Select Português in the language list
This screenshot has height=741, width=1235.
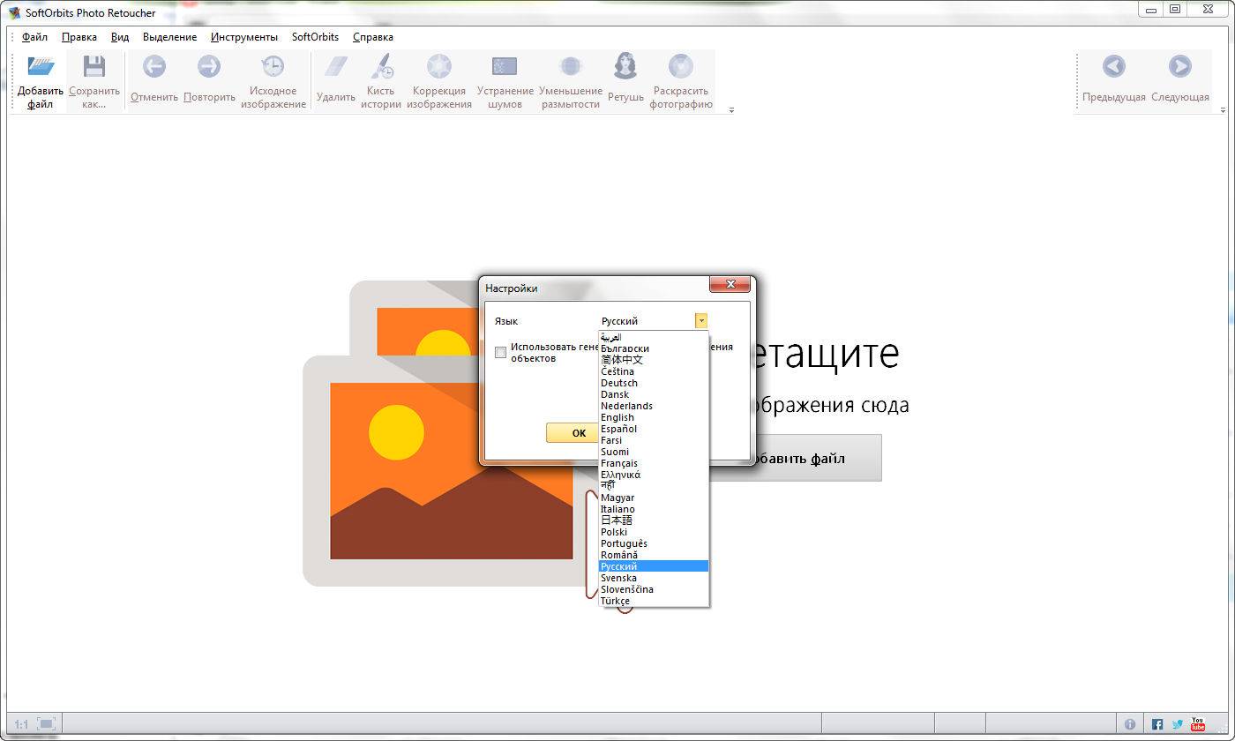tap(654, 543)
